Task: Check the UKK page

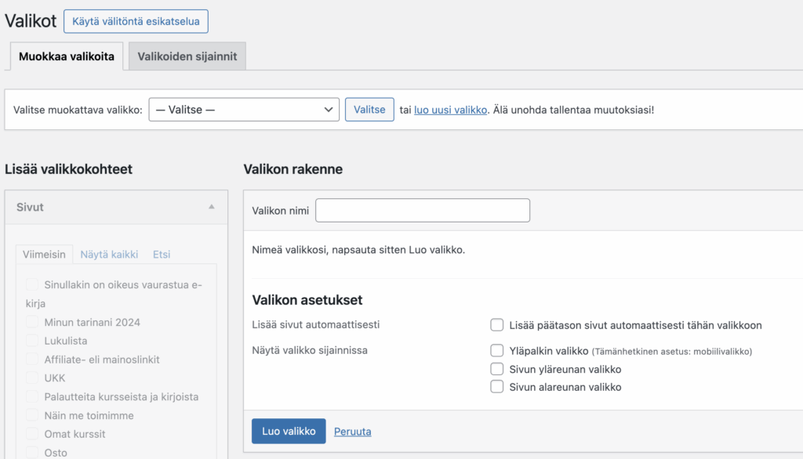Action: [31, 378]
